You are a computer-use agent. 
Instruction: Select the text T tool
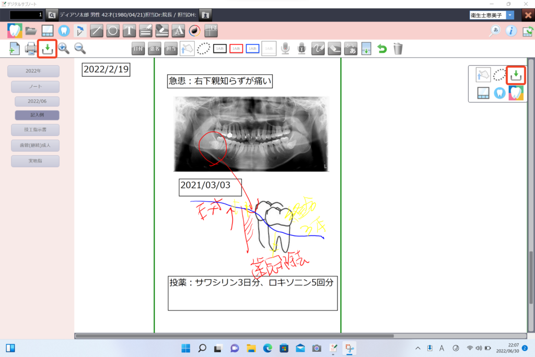pos(129,30)
